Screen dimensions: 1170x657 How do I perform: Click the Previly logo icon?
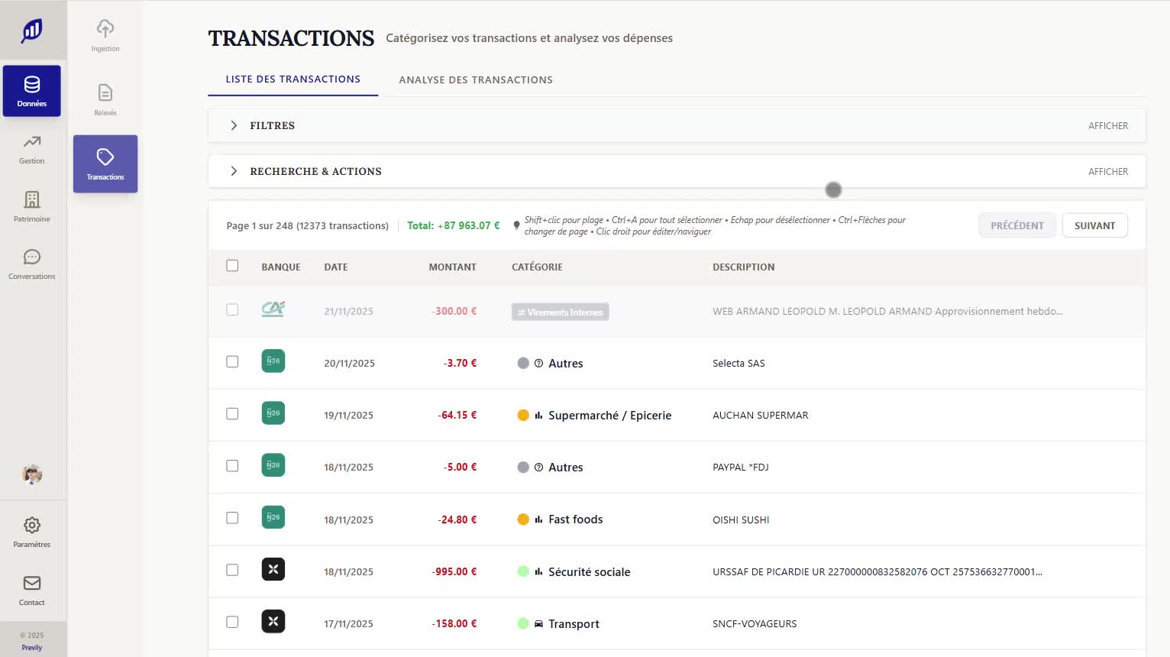(31, 31)
